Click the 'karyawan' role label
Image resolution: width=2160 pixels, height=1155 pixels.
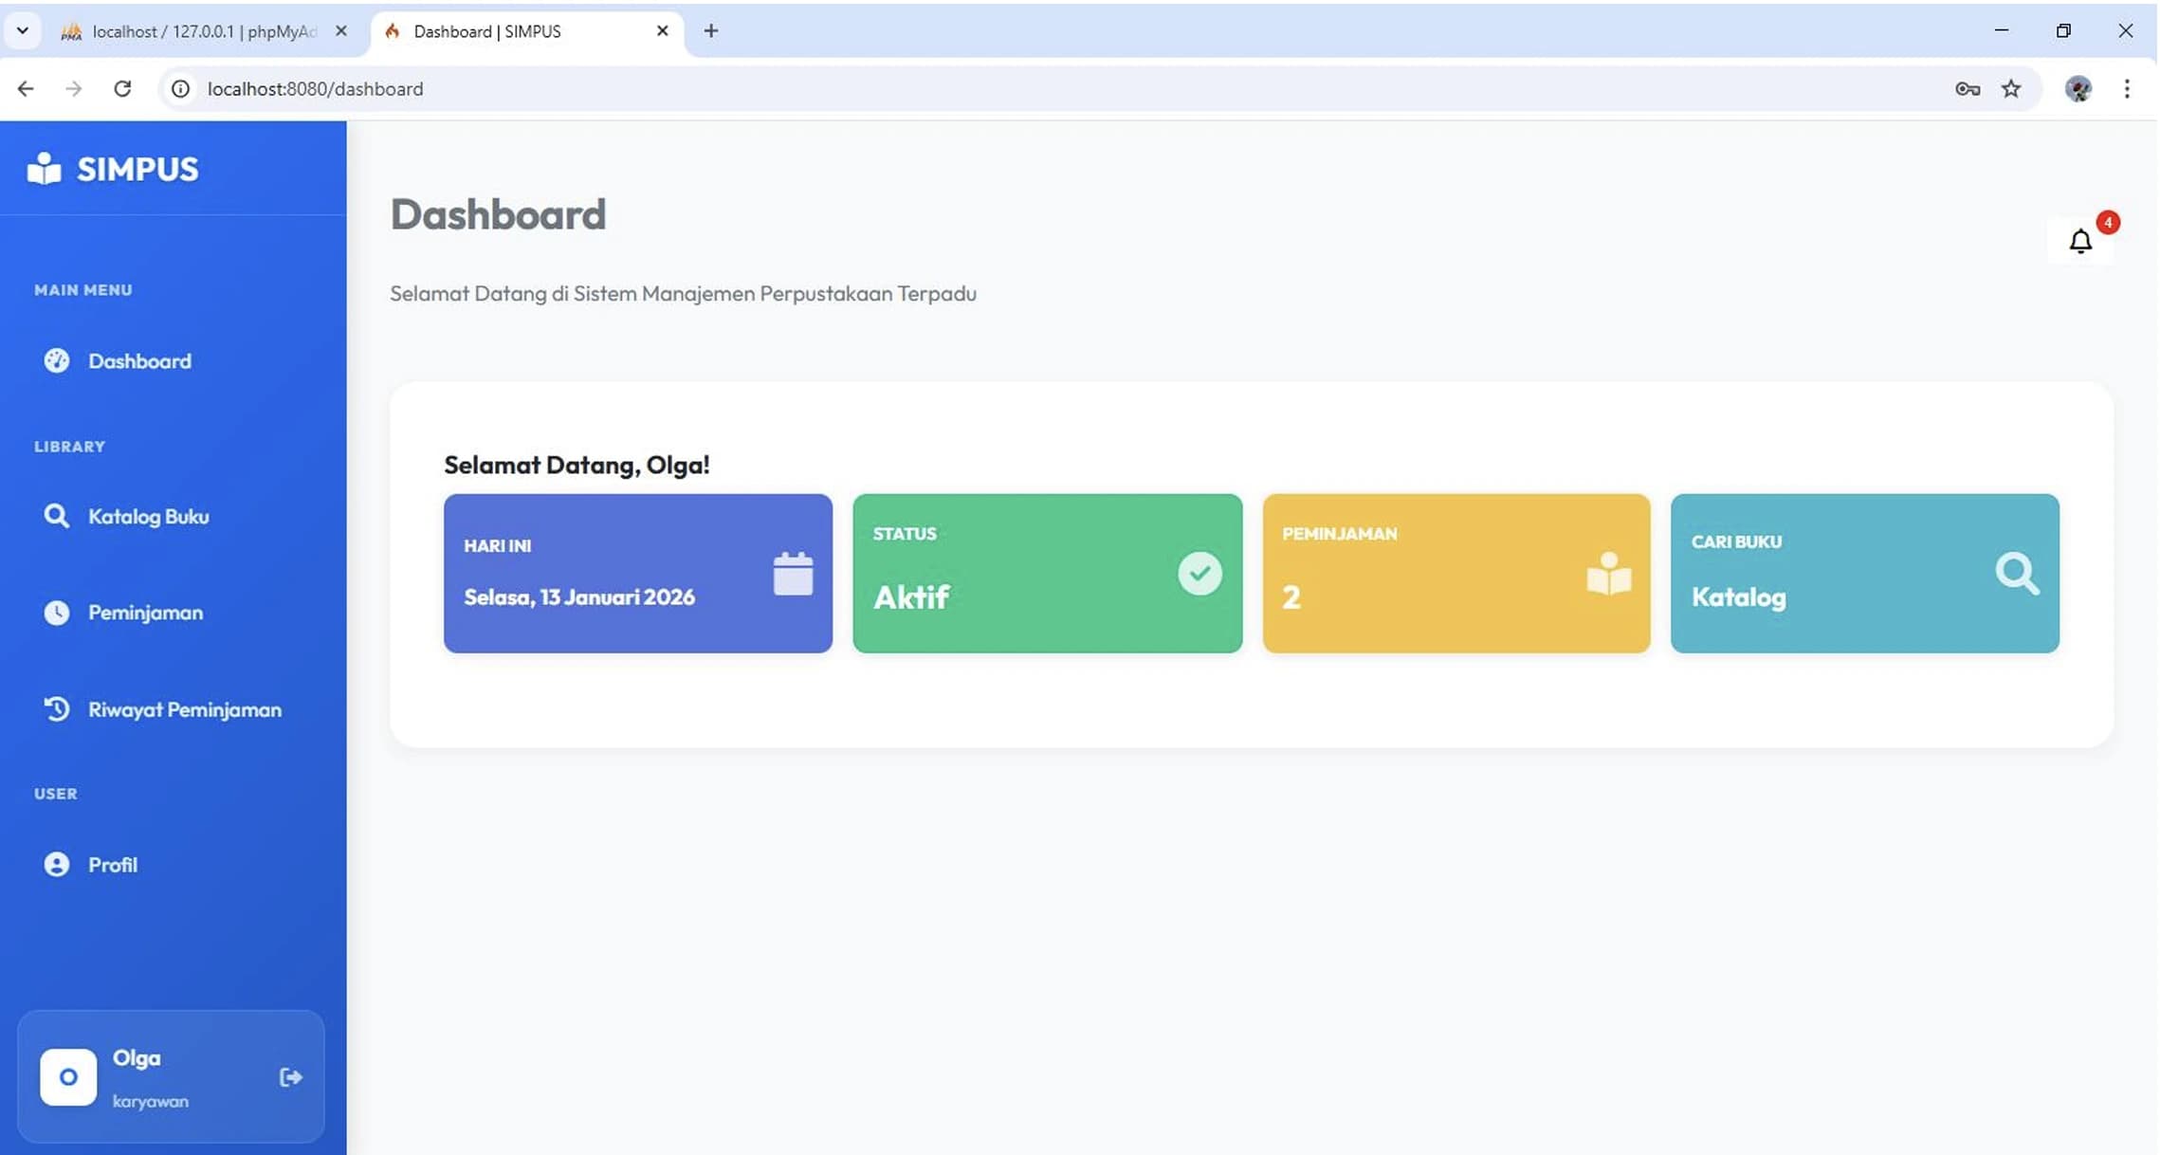(151, 1101)
